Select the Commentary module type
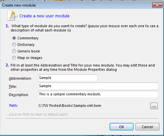The height and width of the screenshot is (136, 164). [14, 38]
